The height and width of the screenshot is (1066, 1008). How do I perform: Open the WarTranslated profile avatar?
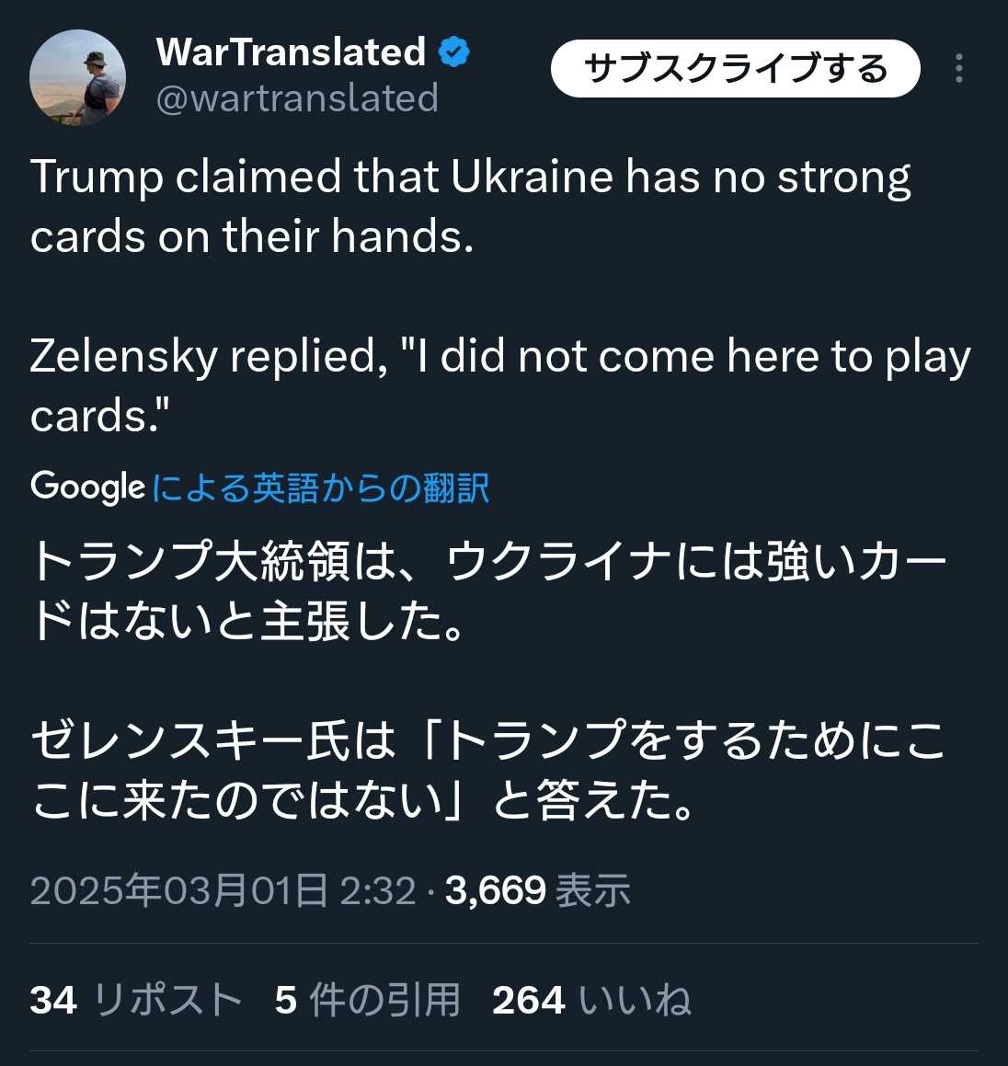click(78, 77)
